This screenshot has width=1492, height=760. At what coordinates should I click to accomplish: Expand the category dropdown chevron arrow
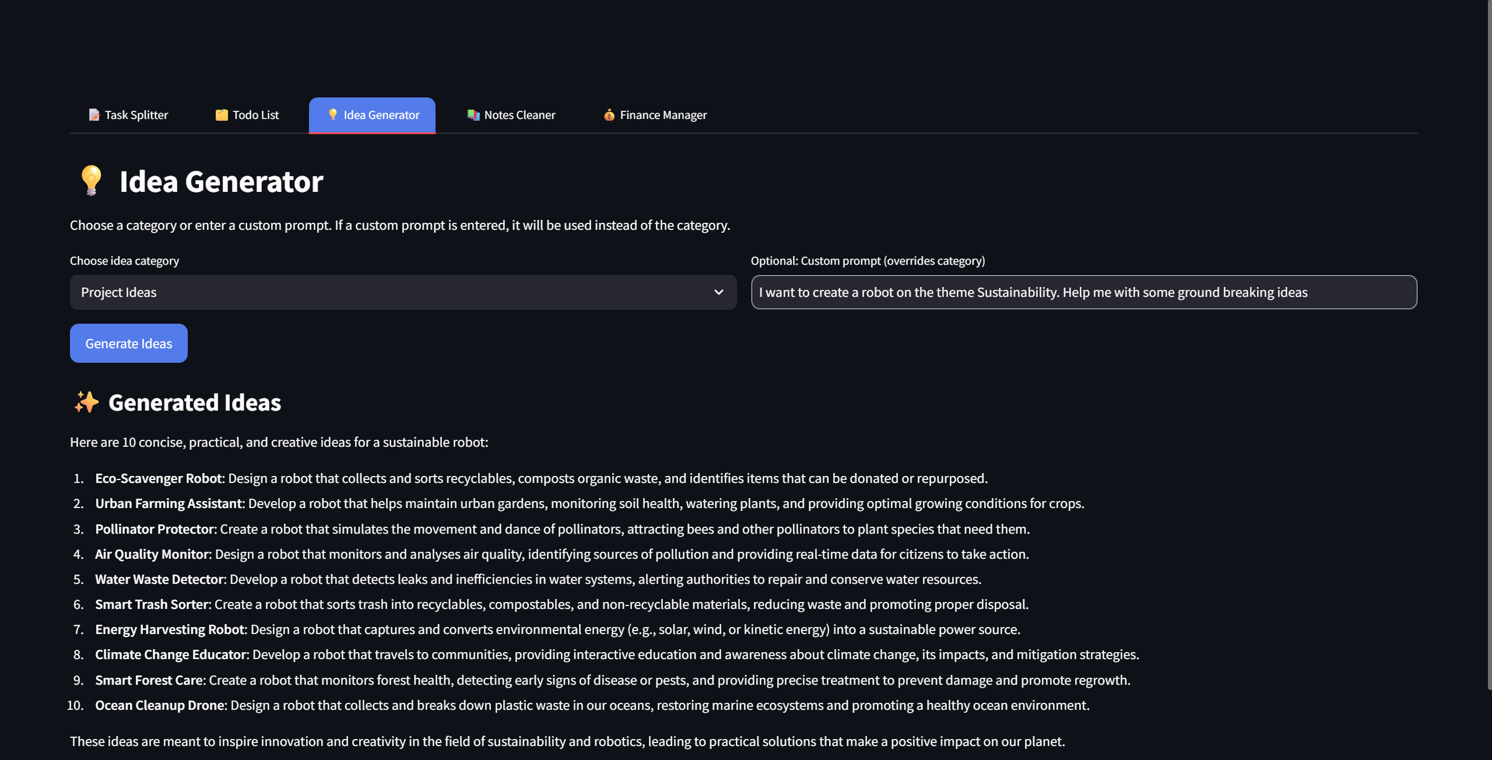click(x=718, y=292)
